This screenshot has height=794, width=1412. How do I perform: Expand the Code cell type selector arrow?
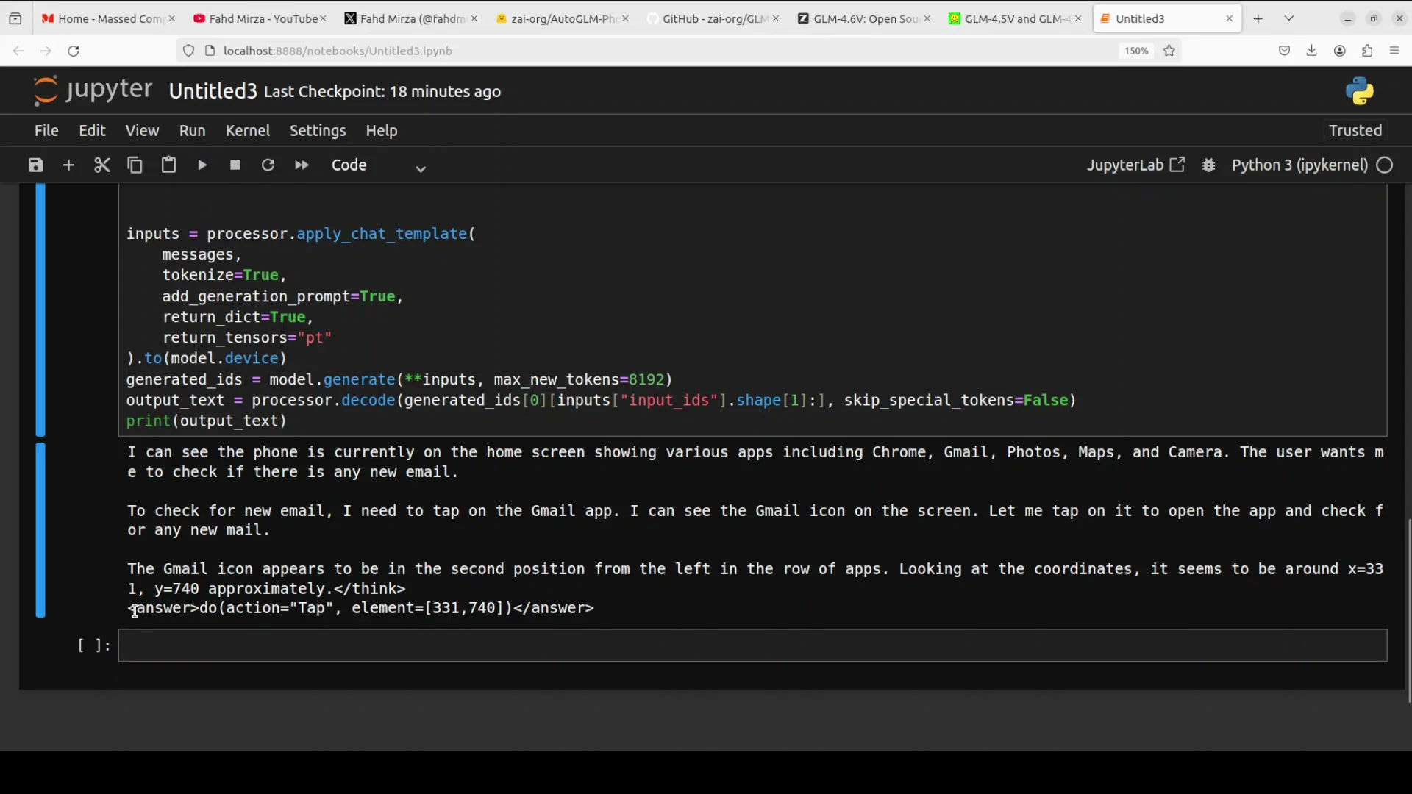tap(420, 168)
